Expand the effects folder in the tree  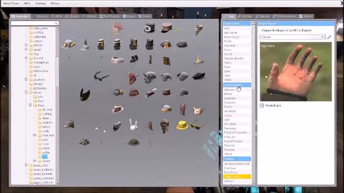26,45
